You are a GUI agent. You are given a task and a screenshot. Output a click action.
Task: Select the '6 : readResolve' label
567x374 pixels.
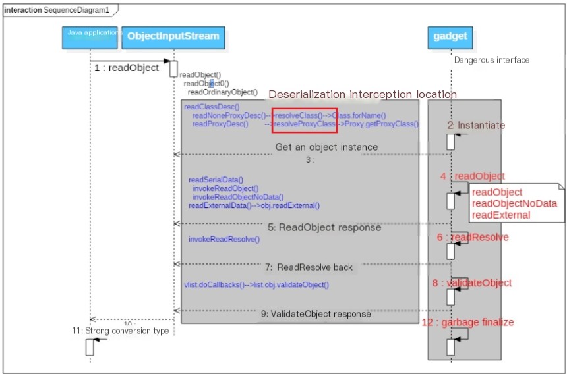click(473, 237)
